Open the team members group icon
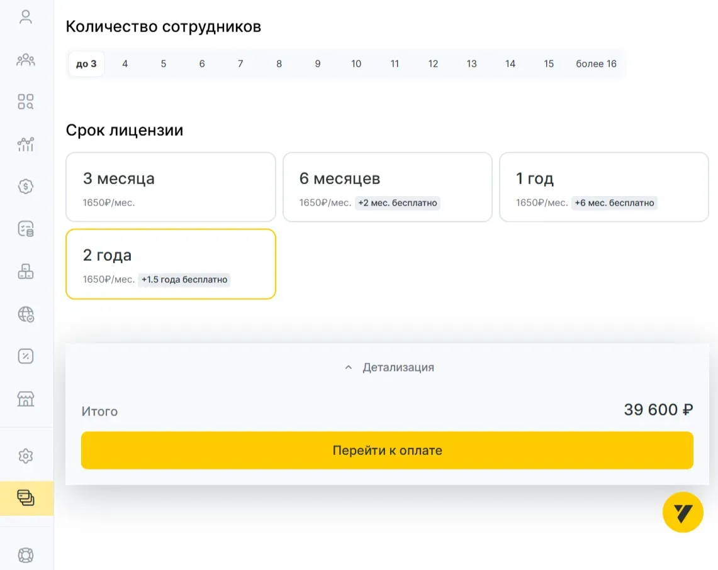The height and width of the screenshot is (570, 718). [26, 60]
